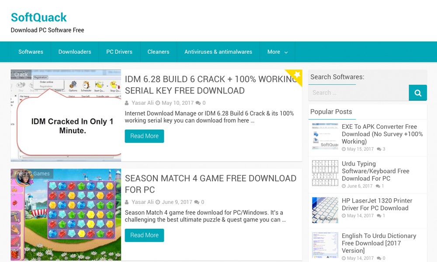Open the Softwares menu item

click(x=31, y=52)
